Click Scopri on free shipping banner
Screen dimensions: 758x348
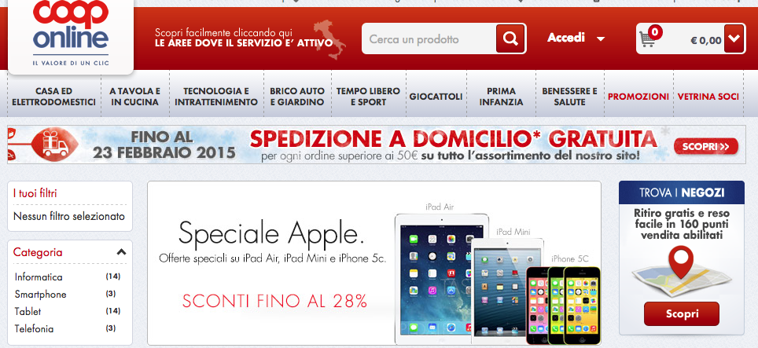click(x=706, y=146)
